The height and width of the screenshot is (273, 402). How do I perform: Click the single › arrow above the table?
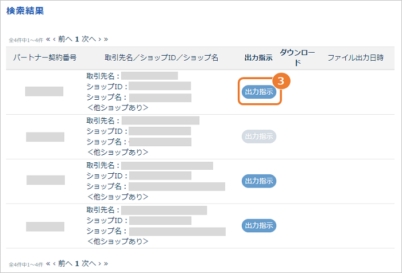click(100, 39)
